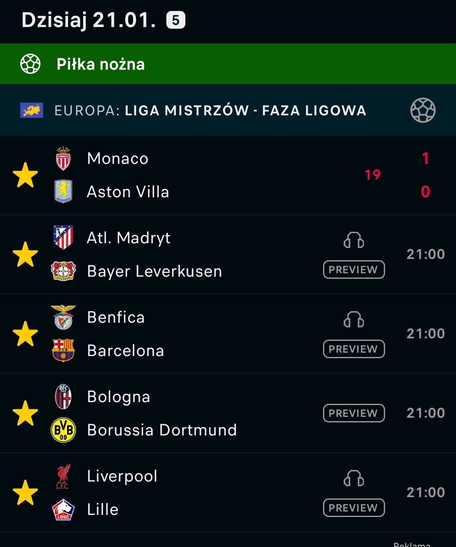This screenshot has width=456, height=547.
Task: Open audio commentary for Benfica vs Barcelona
Action: (354, 320)
